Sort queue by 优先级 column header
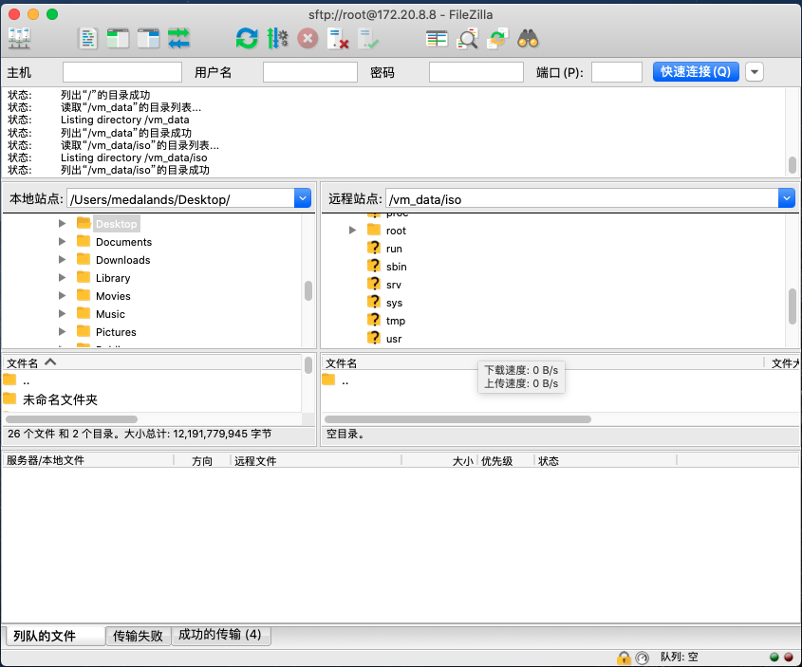This screenshot has width=802, height=667. (506, 460)
